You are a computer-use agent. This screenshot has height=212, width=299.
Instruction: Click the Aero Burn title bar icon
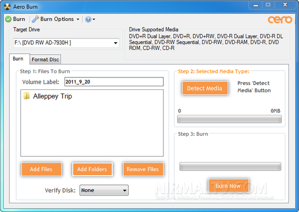(7, 7)
